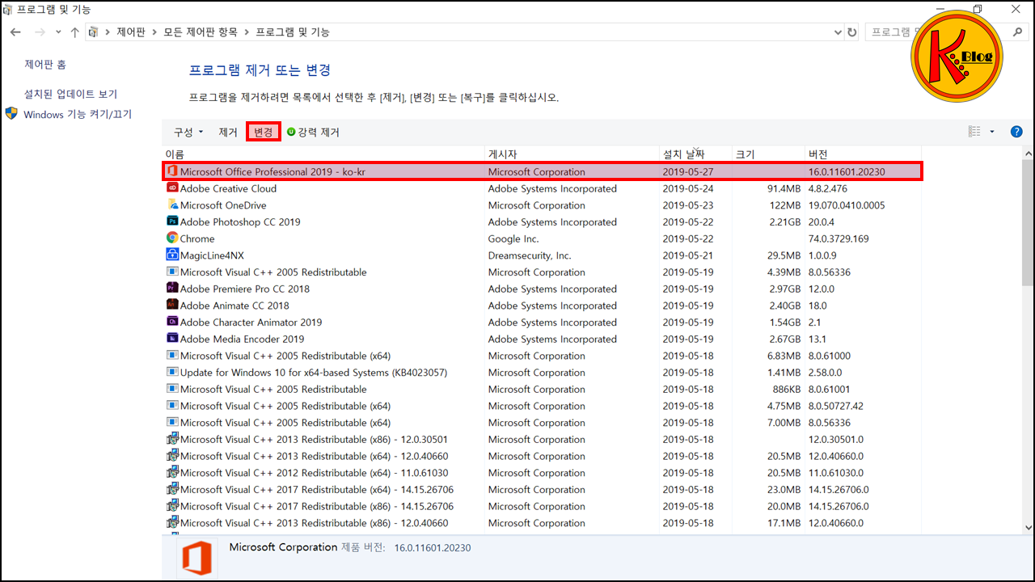Click the Control Panel icon in the address bar

pos(94,32)
